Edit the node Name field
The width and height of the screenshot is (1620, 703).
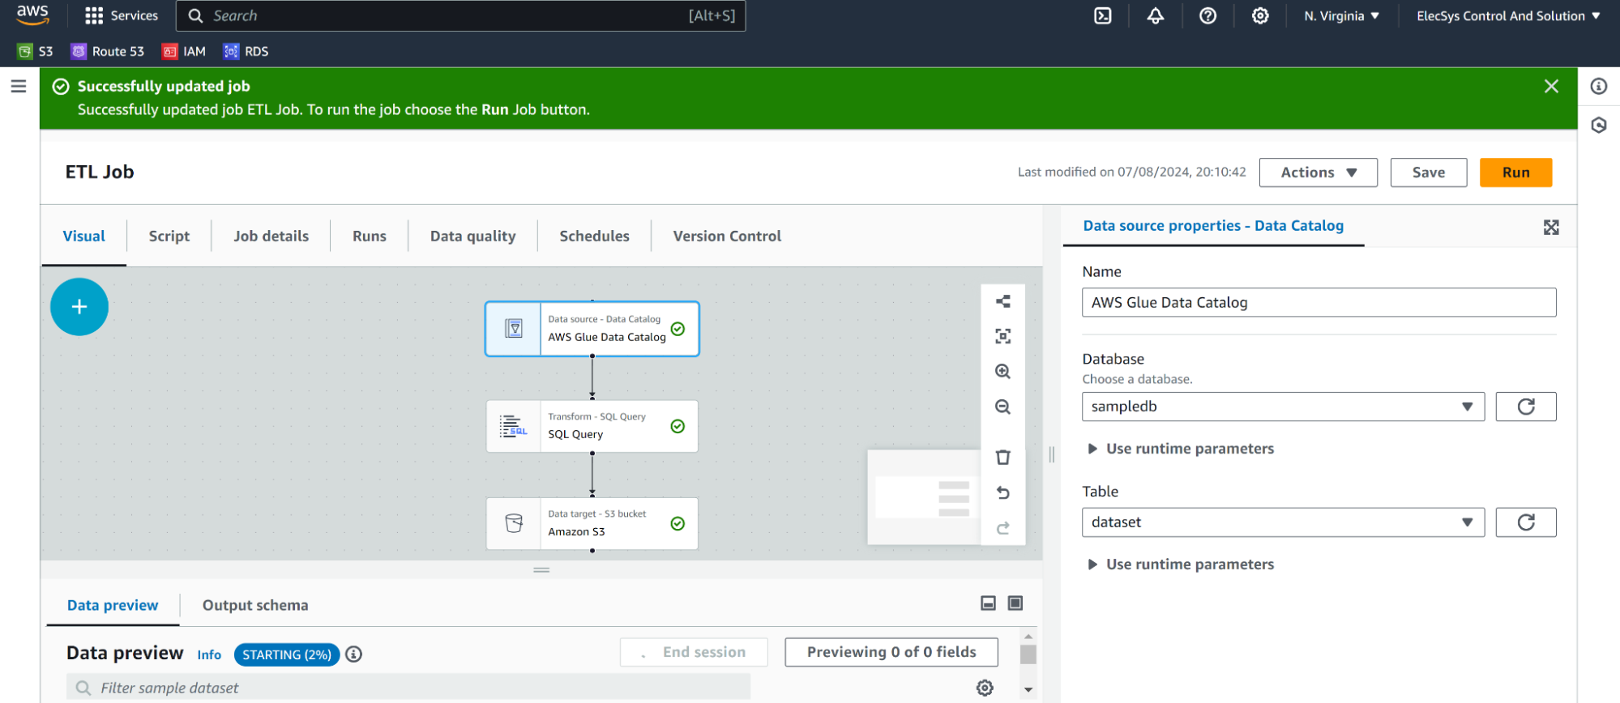coord(1319,302)
